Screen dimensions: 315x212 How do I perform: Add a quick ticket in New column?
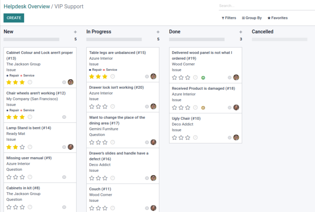point(75,32)
